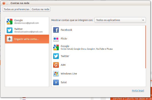Select the Flickr provider label
152x100 pixels.
click(x=64, y=39)
